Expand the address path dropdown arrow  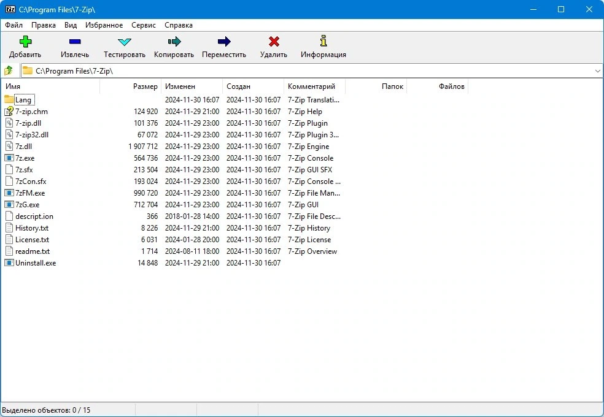597,71
